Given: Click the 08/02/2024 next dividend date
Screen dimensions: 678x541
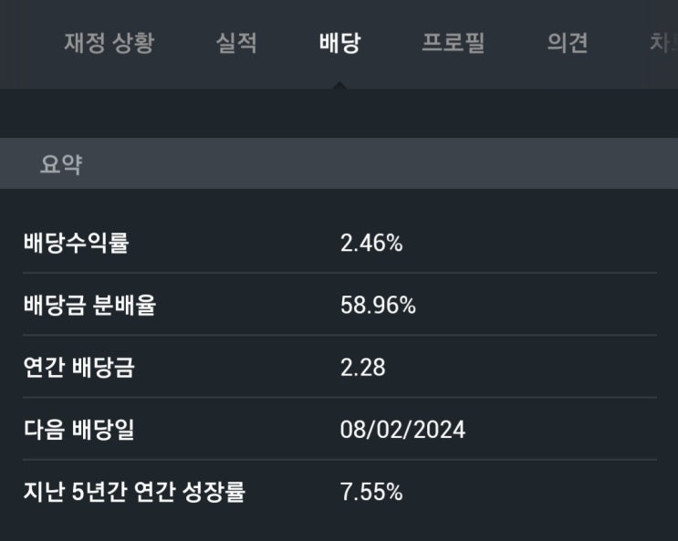Looking at the screenshot, I should tap(402, 430).
